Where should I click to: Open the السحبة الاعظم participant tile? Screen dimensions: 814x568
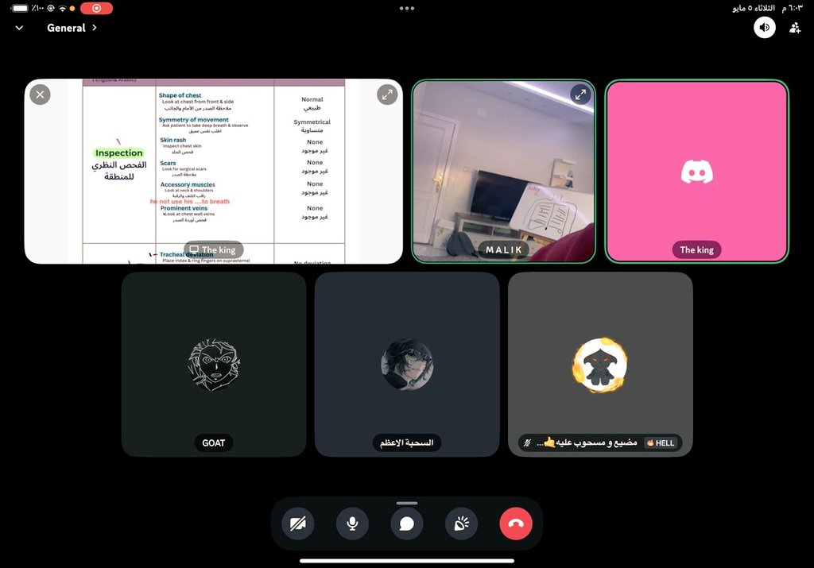point(407,364)
